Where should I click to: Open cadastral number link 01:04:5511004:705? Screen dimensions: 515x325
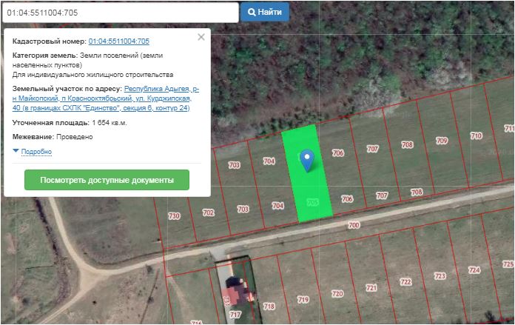click(x=118, y=41)
